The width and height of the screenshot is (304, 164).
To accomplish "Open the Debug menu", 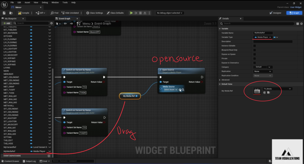I will point(45,3).
